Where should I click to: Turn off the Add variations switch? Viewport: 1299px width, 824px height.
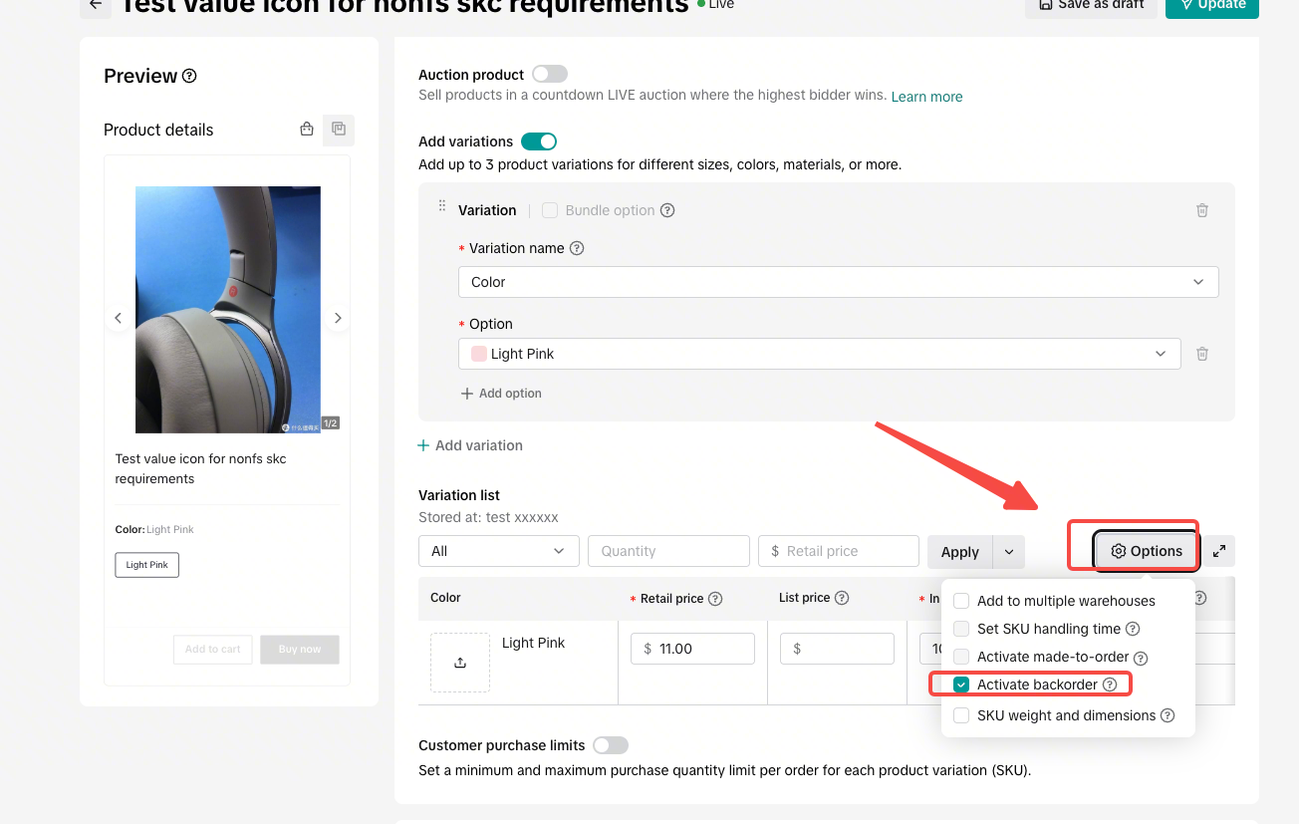[x=539, y=141]
